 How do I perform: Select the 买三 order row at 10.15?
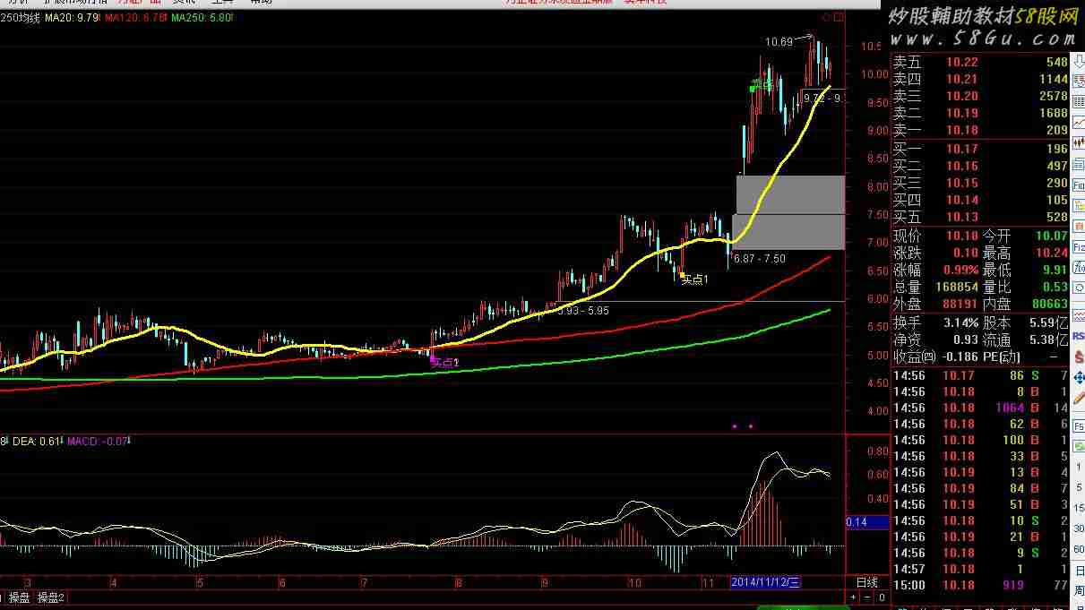click(x=981, y=184)
